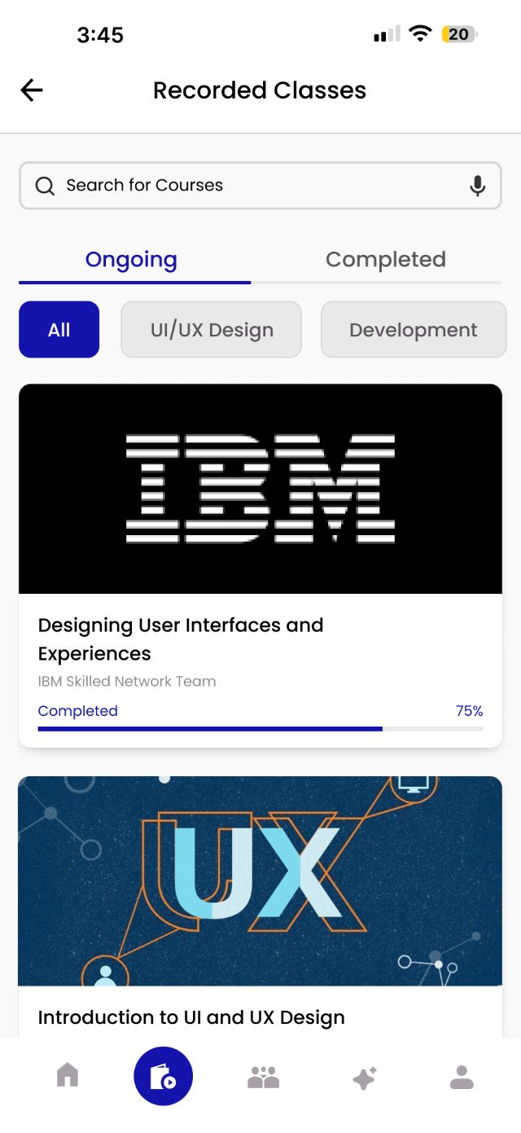This screenshot has width=521, height=1133.
Task: Open the UX course banner thumbnail
Action: pos(260,881)
